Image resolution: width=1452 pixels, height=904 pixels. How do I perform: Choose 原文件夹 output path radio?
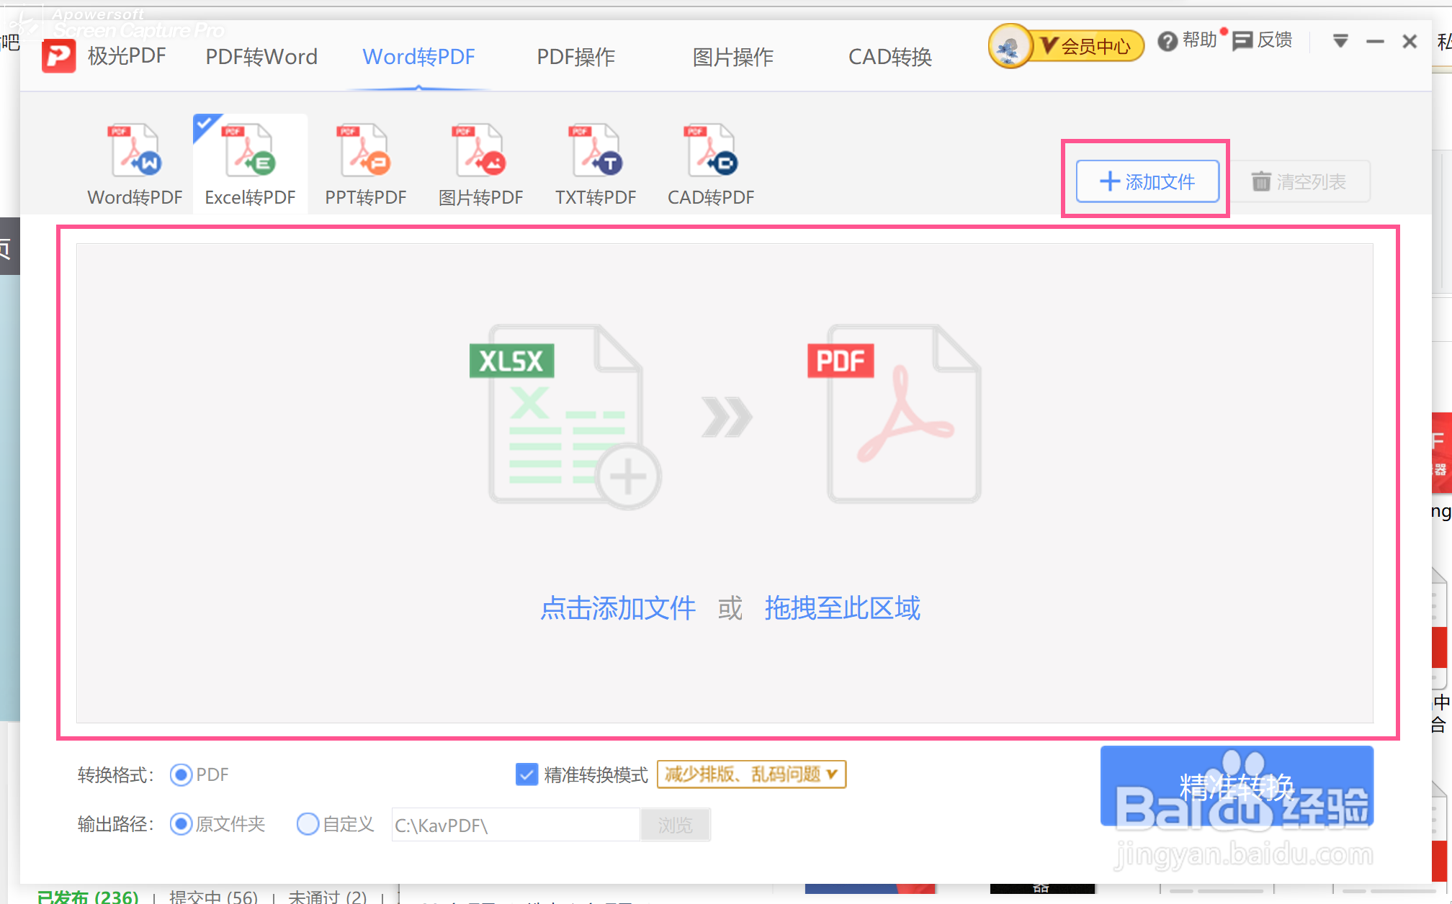pos(181,824)
